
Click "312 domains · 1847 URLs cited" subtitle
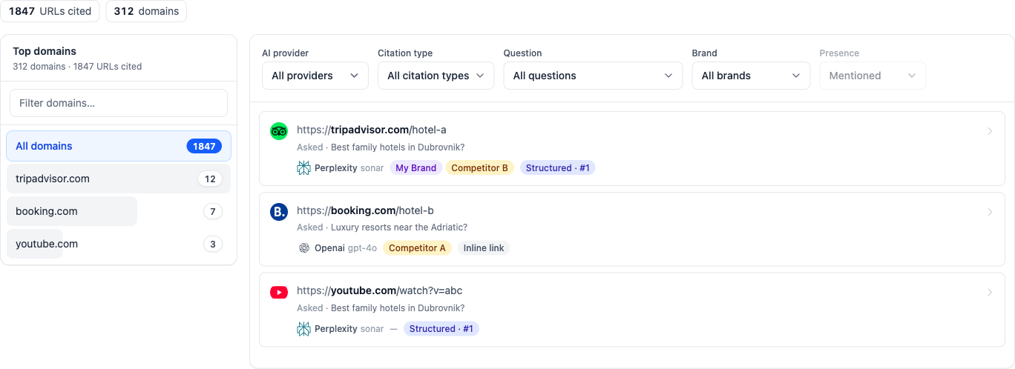tap(77, 66)
